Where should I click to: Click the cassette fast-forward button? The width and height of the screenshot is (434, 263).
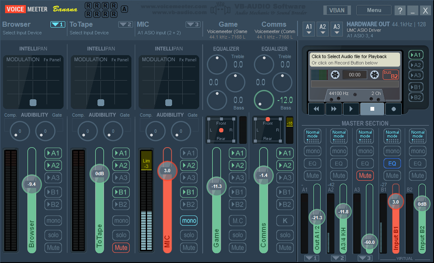pos(334,109)
